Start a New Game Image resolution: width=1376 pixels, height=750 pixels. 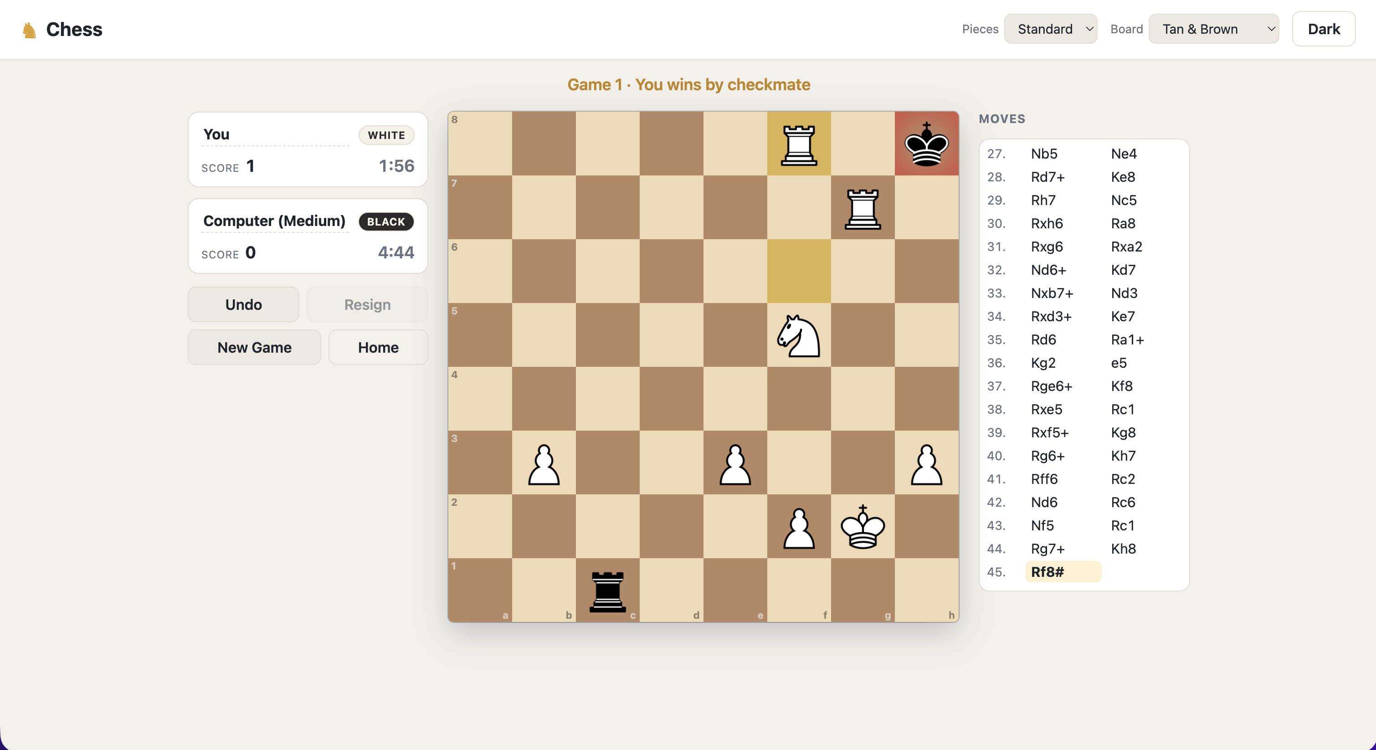(254, 347)
